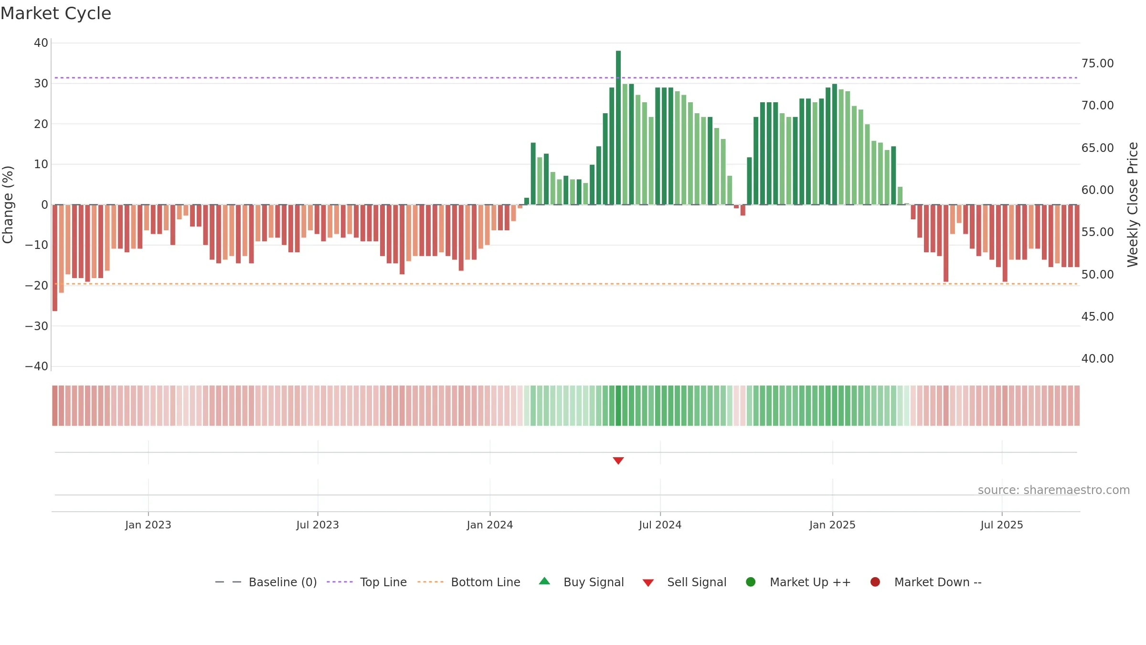Viewport: 1146px width, 645px height.
Task: Click the 40 tick on Change axis
Action: (x=41, y=43)
